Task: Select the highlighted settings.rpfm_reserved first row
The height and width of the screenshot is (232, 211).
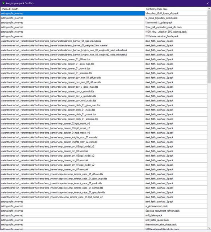Action: 72,13
